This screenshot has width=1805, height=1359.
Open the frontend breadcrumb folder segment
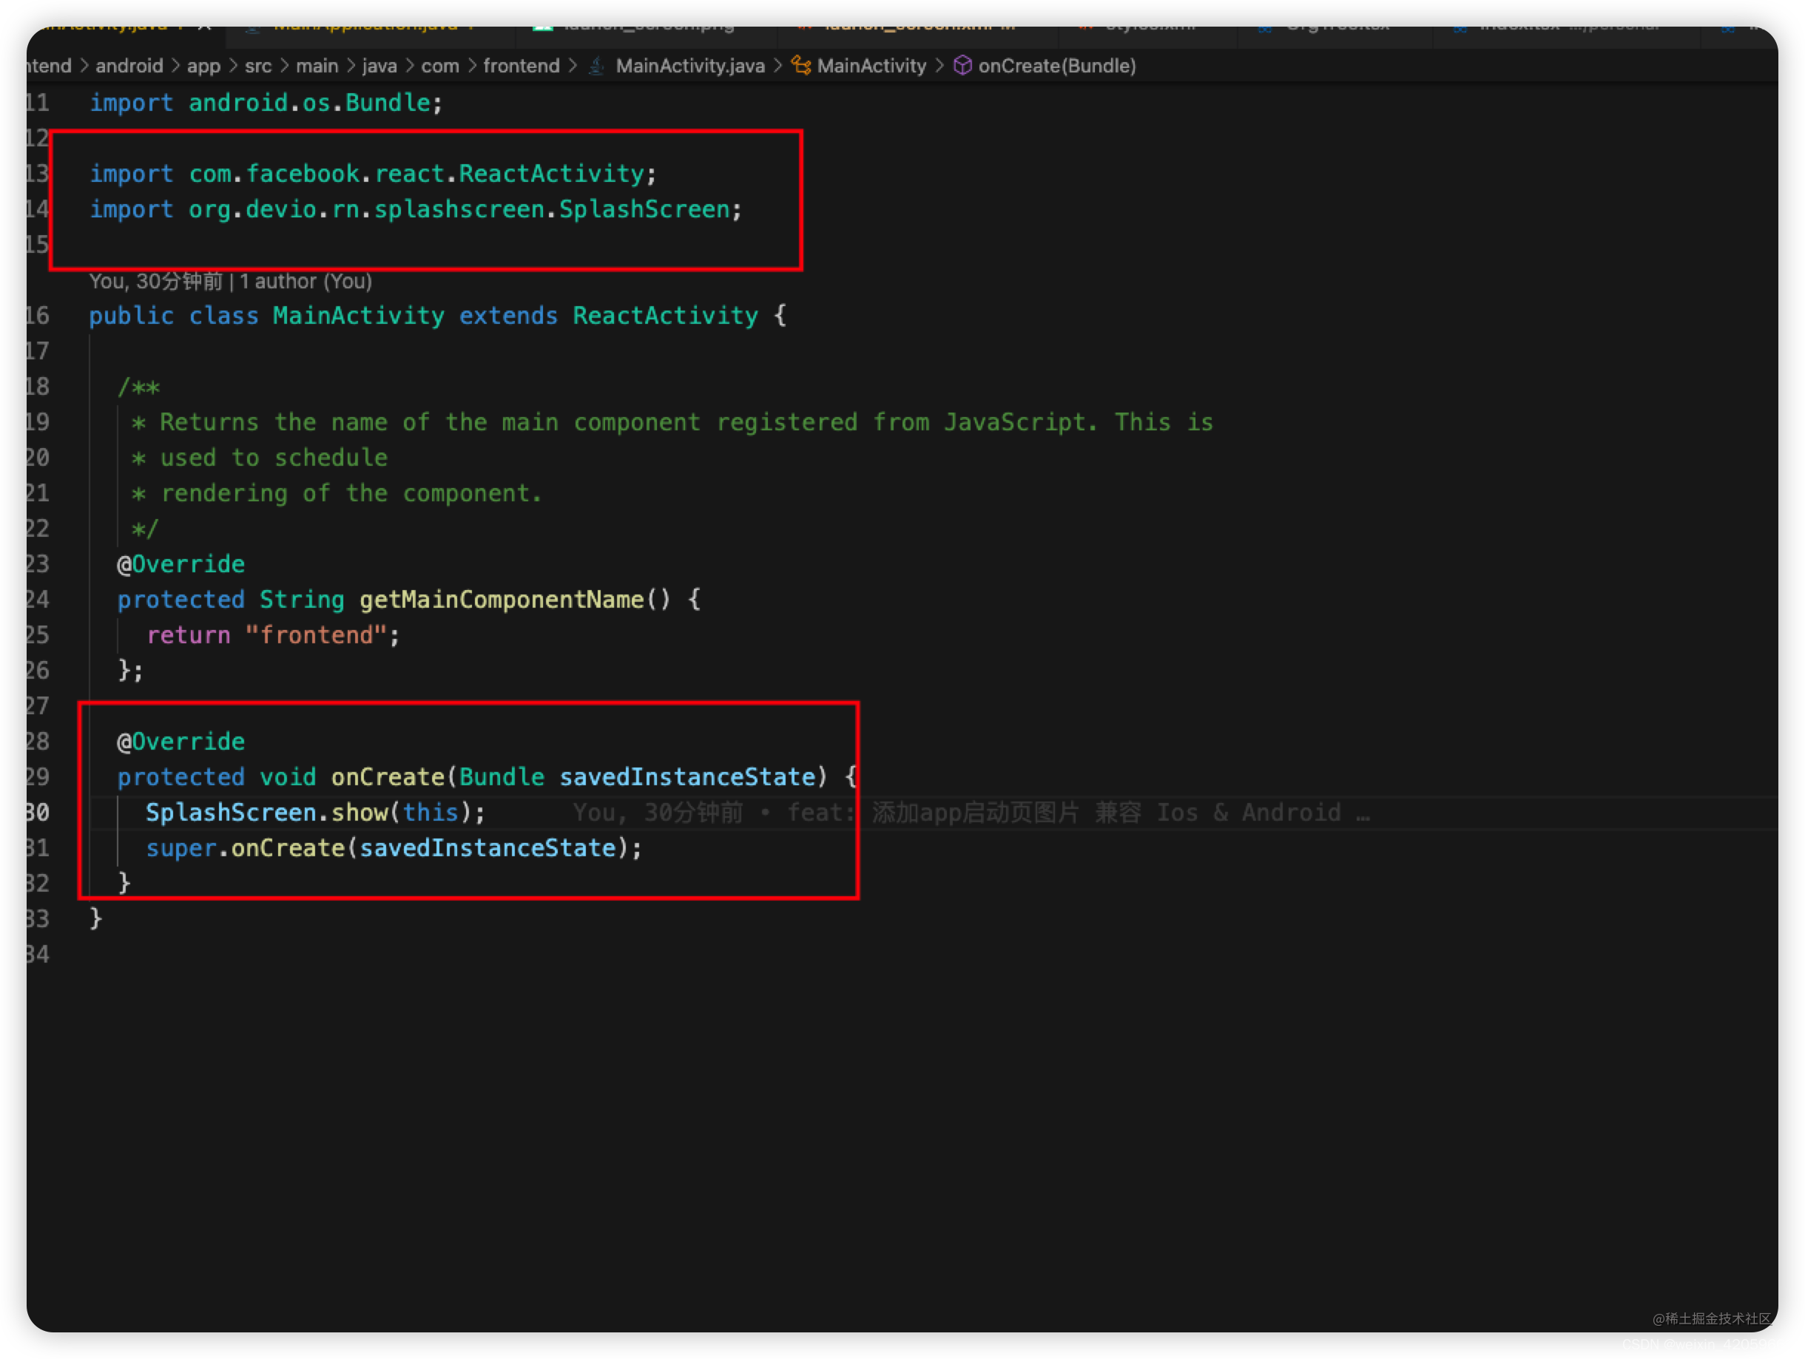522,66
